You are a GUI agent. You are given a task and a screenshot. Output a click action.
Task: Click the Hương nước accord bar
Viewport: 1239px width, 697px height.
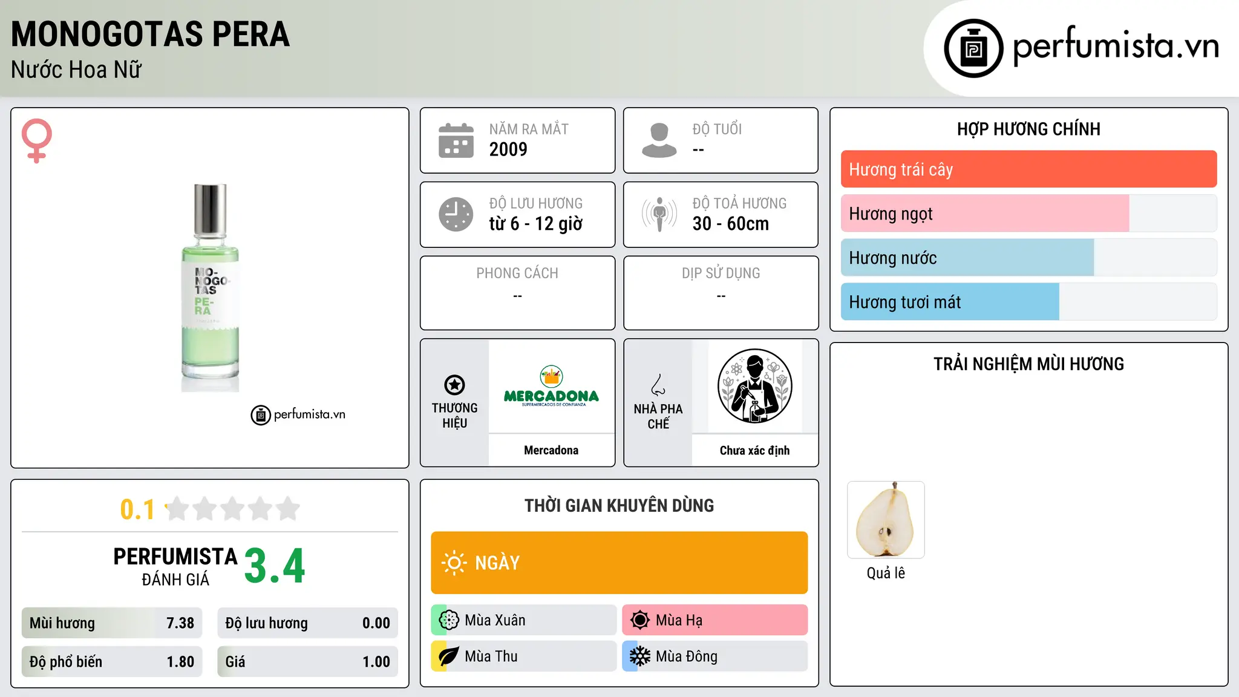1028,258
